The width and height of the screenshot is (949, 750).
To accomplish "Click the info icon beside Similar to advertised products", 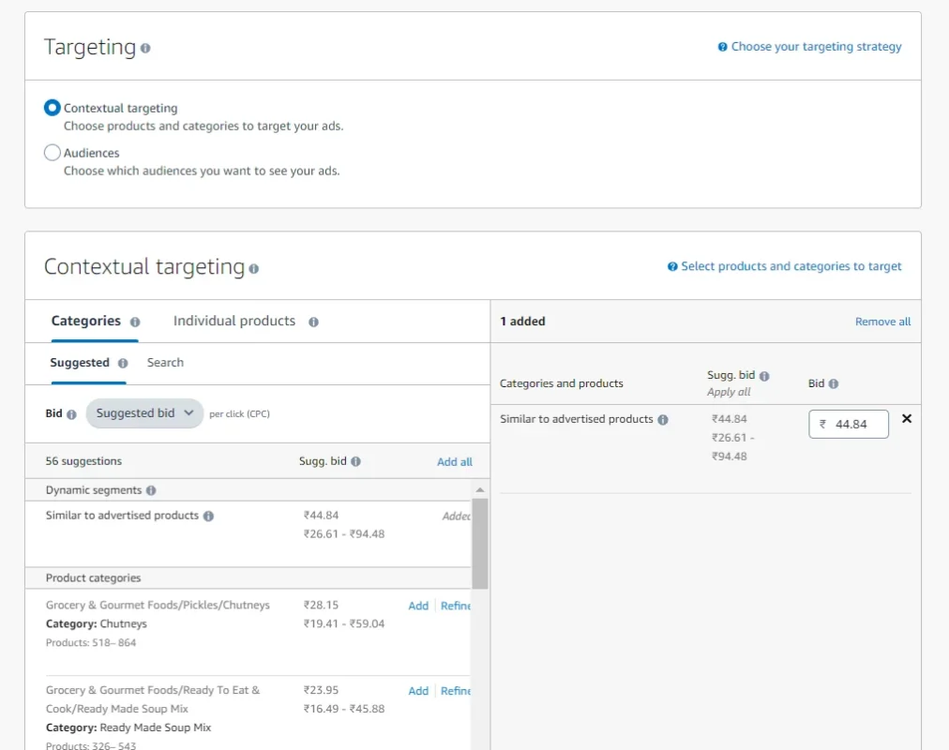I will click(x=207, y=515).
